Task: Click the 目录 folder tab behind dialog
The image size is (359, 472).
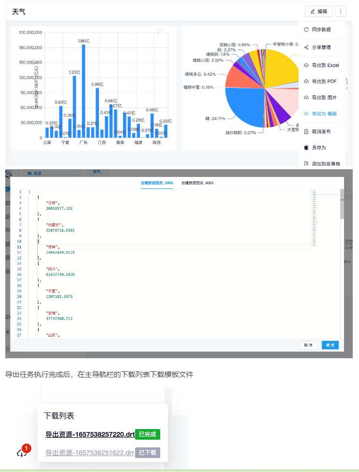Action: coord(35,174)
